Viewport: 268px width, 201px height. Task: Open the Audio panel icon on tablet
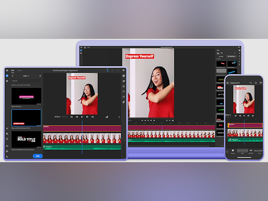(x=124, y=97)
